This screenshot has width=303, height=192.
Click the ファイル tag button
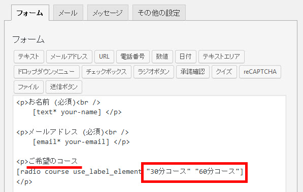(x=28, y=87)
